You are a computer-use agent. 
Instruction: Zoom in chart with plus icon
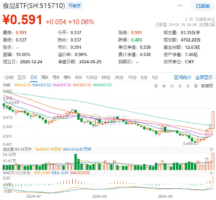click(x=164, y=86)
